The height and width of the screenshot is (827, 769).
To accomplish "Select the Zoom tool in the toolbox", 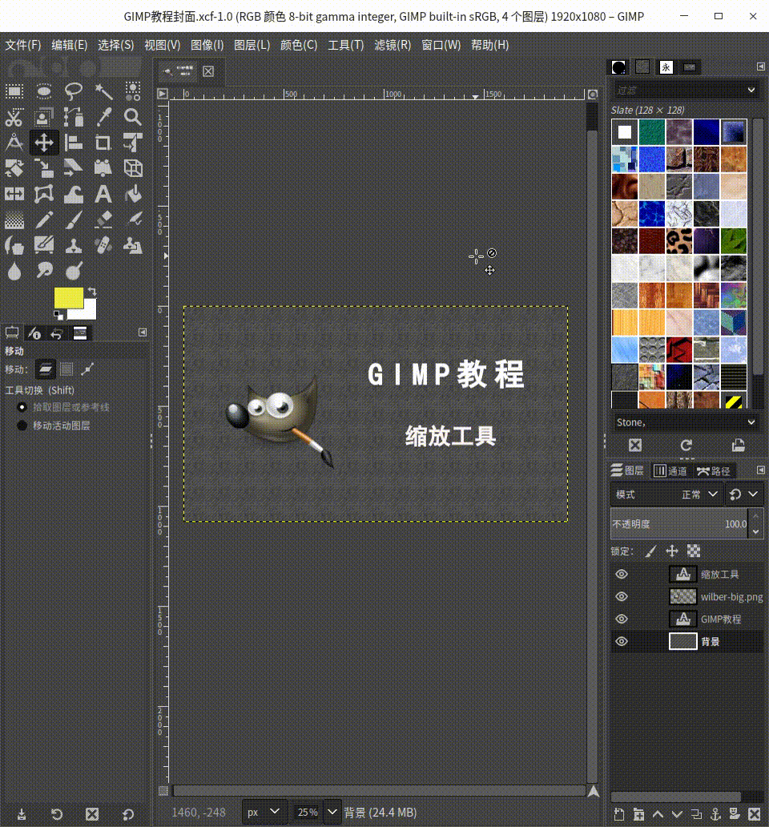I will (133, 117).
